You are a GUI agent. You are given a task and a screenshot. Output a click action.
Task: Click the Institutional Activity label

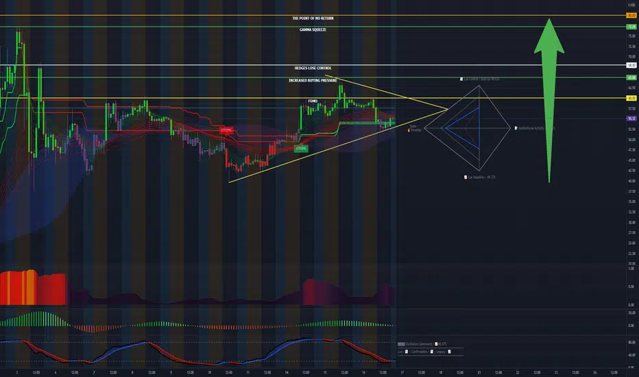[535, 128]
